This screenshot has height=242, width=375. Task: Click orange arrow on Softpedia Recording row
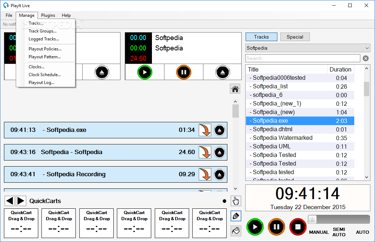pos(205,174)
